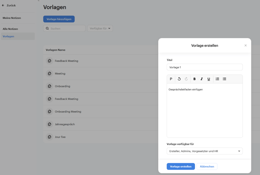Click the paragraph format icon in editor toolbar
The image size is (260, 175).
pyautogui.click(x=171, y=79)
